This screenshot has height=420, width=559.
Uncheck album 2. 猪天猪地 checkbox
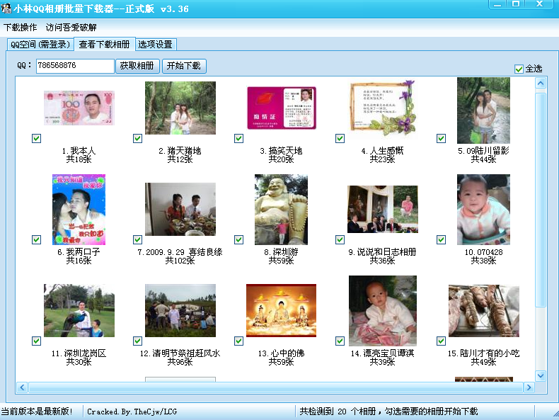click(x=137, y=138)
